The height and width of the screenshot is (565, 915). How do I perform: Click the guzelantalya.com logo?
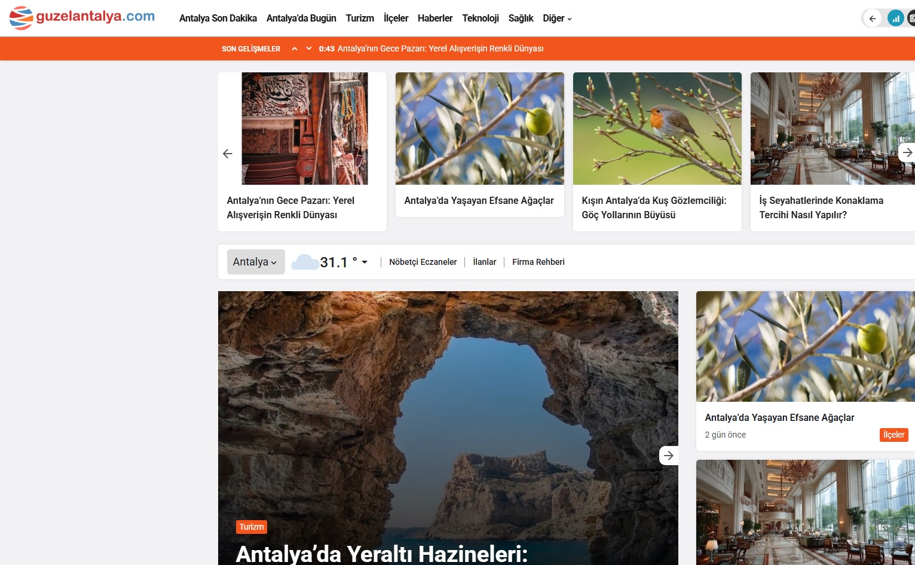82,17
